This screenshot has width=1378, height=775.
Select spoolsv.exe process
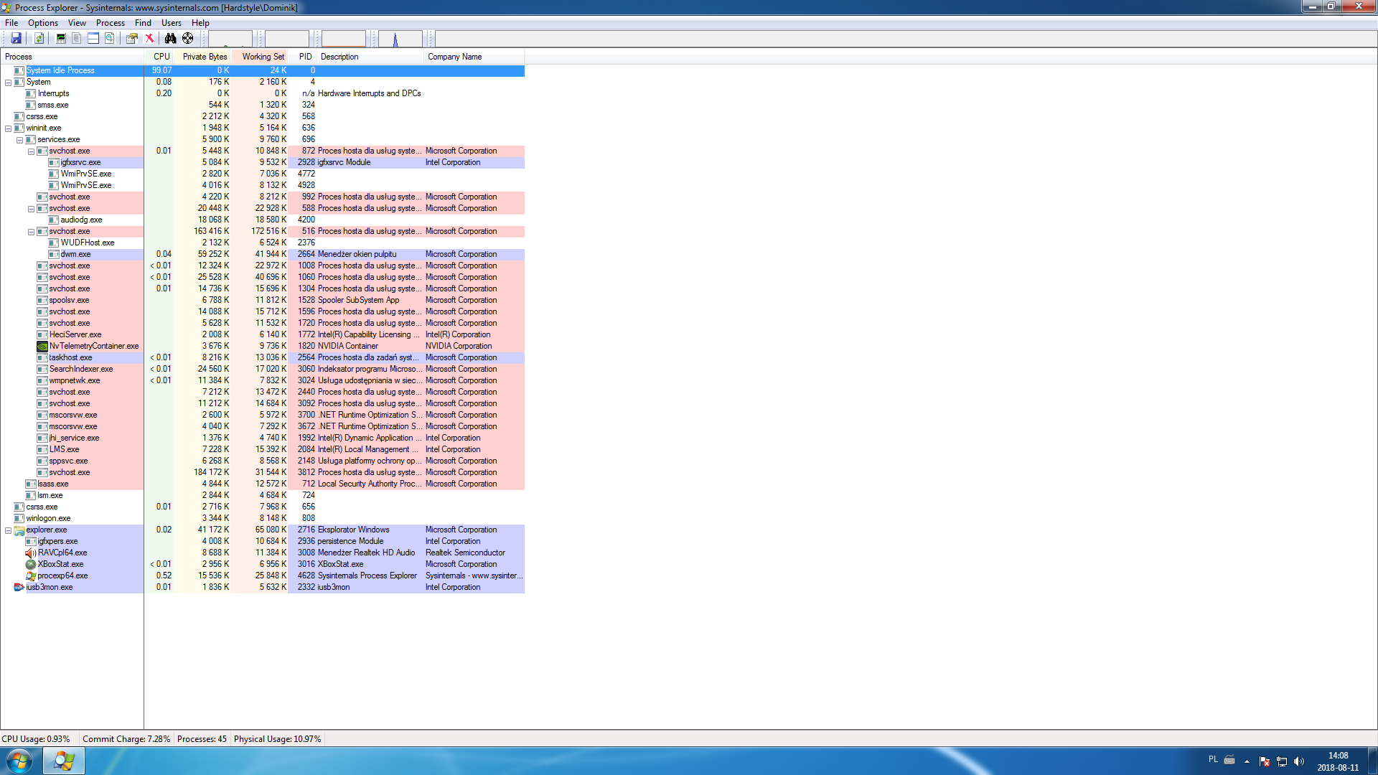coord(263,300)
